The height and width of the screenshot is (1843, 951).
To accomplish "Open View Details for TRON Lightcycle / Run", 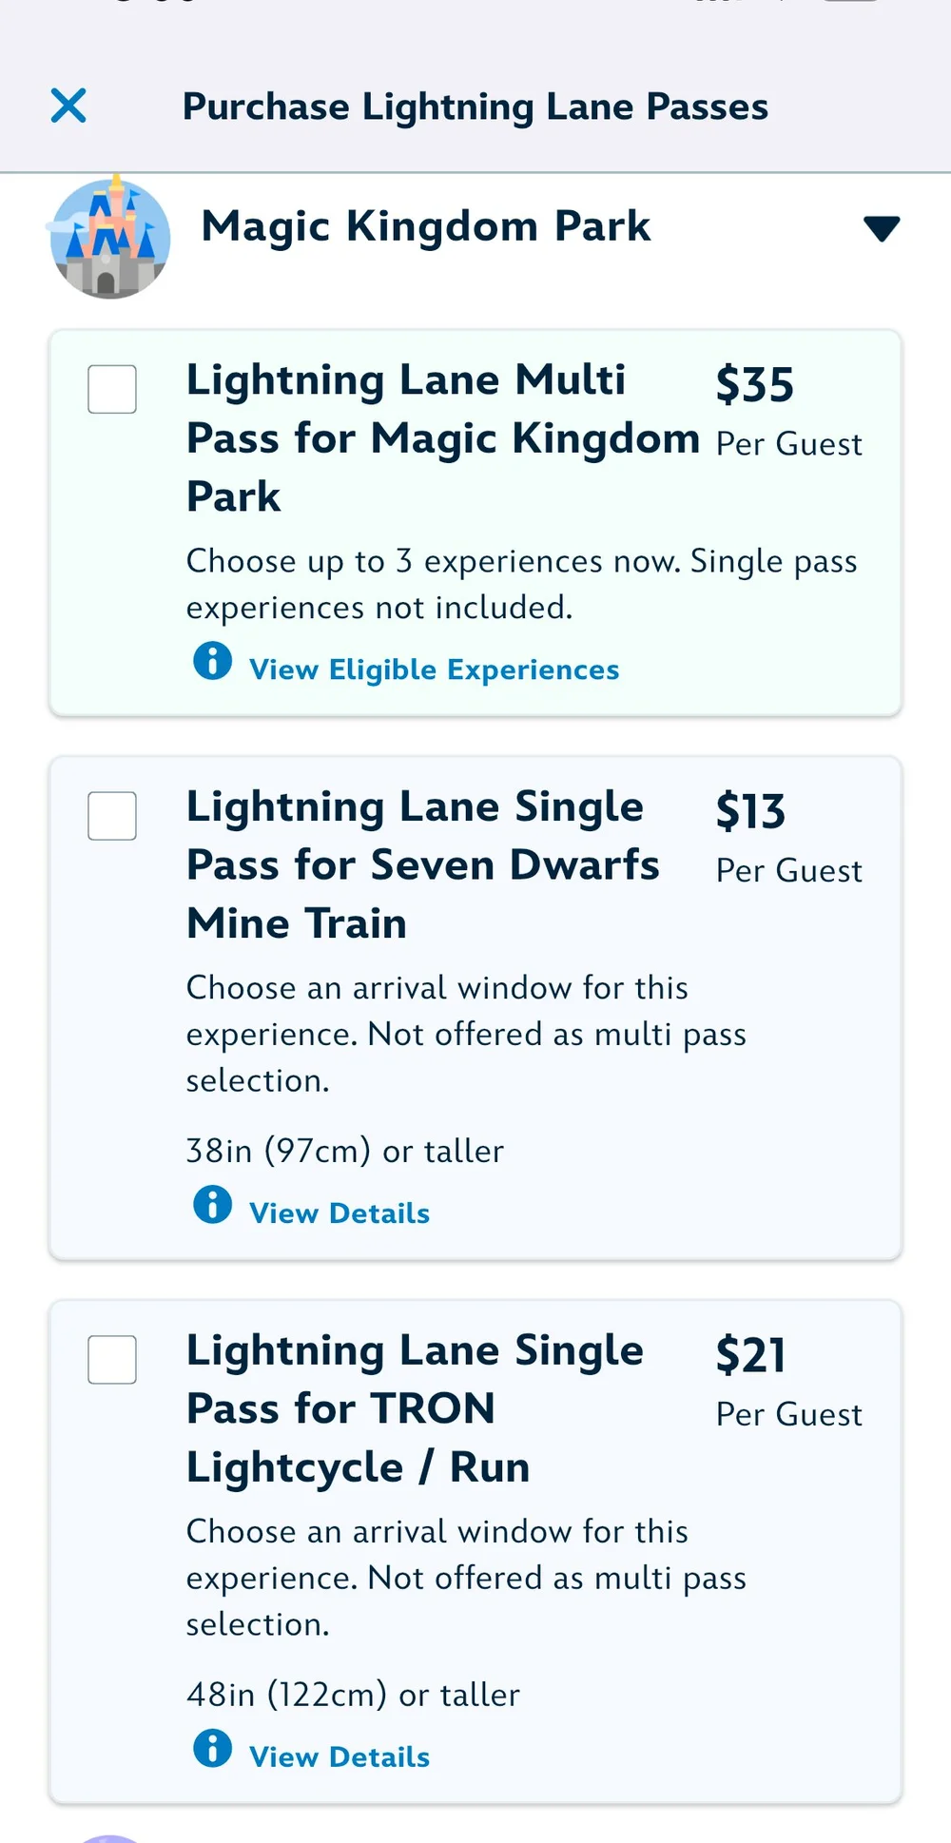I will click(x=340, y=1757).
